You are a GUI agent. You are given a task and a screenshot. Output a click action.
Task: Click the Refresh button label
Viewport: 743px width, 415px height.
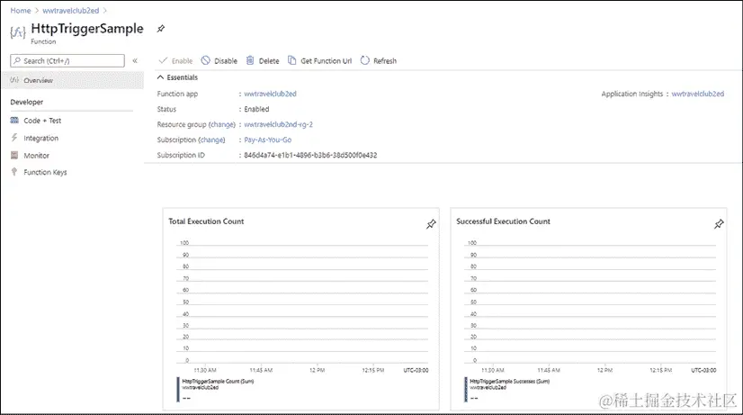click(385, 60)
